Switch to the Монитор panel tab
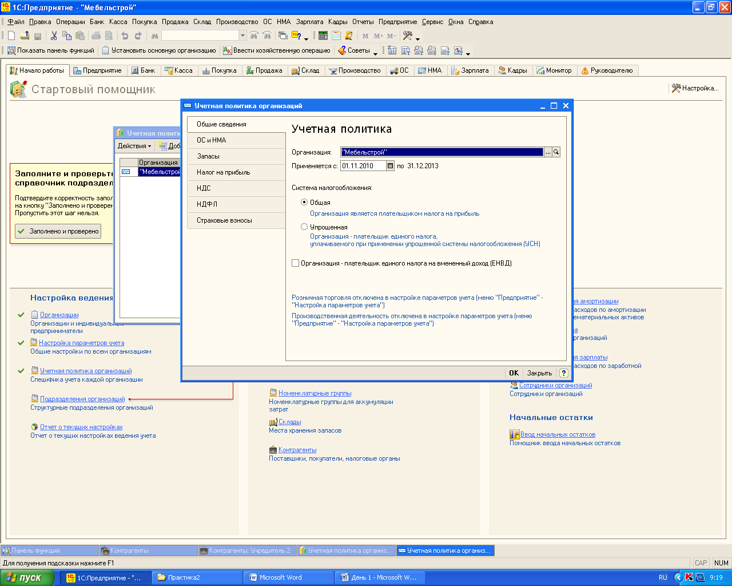This screenshot has width=732, height=586. coord(554,70)
